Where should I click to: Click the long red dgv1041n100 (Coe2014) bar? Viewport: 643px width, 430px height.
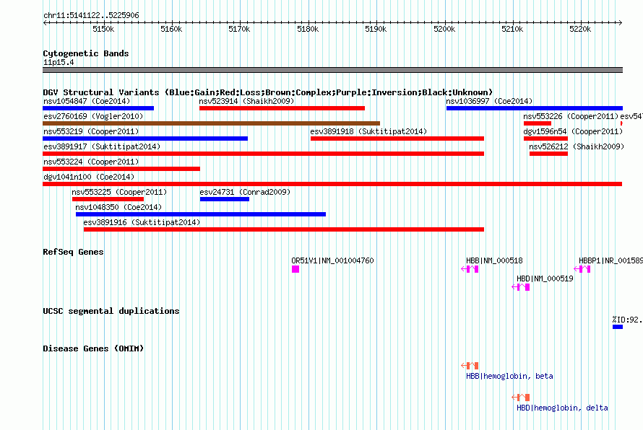[332, 184]
